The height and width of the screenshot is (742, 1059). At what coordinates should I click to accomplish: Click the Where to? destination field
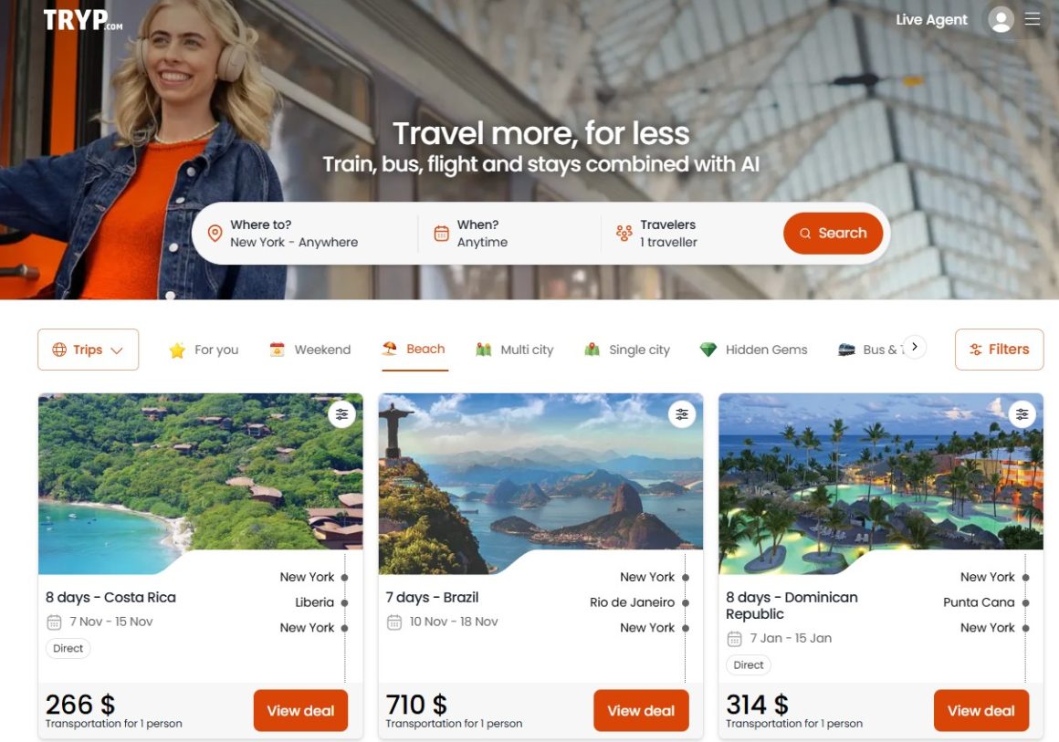(x=304, y=234)
